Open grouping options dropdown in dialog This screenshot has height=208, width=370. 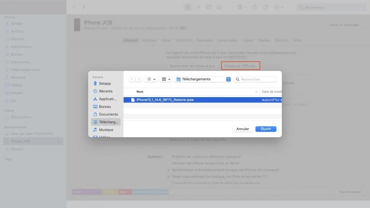[x=166, y=79]
